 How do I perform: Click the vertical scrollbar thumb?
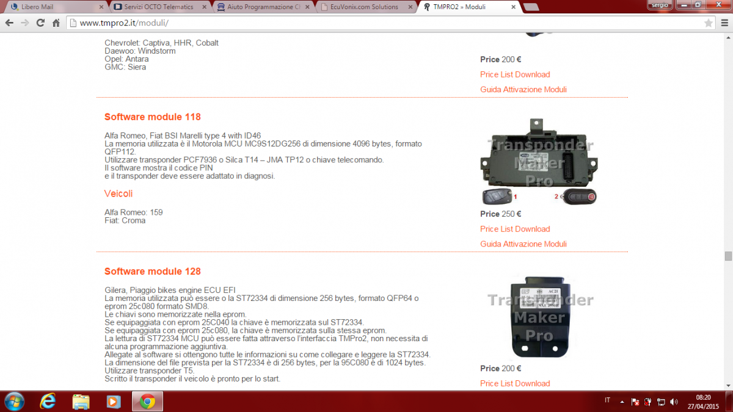click(x=728, y=256)
